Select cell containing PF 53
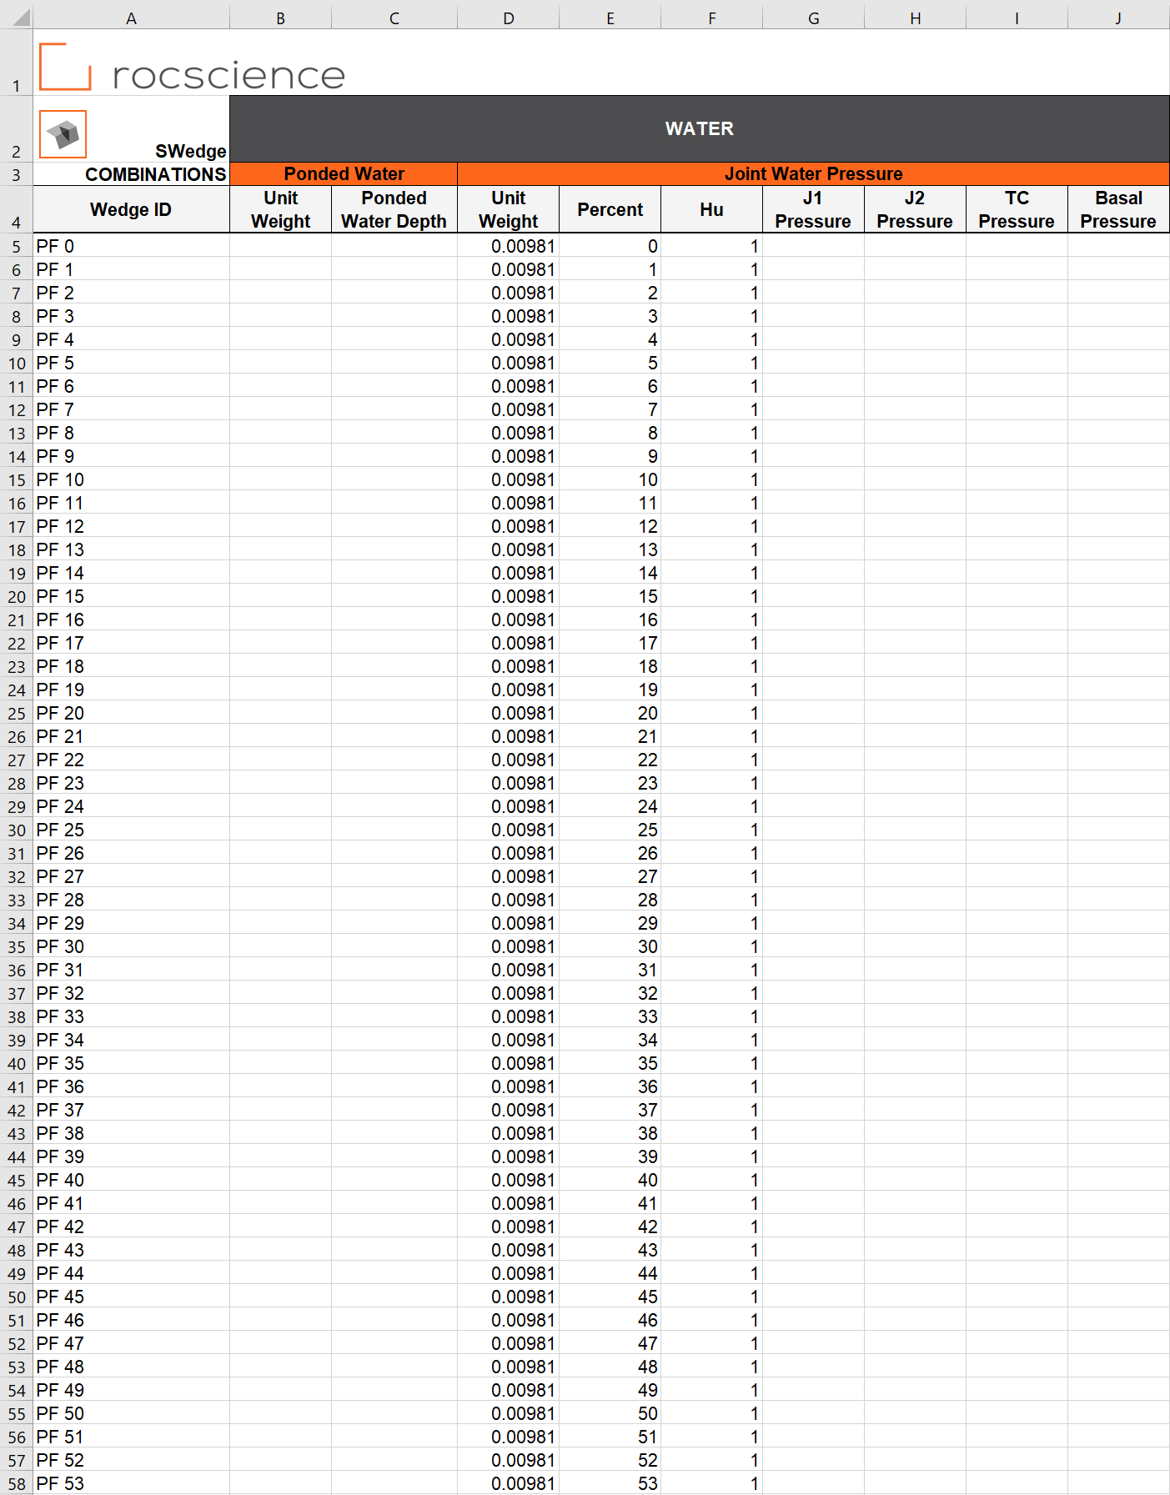 point(131,1483)
